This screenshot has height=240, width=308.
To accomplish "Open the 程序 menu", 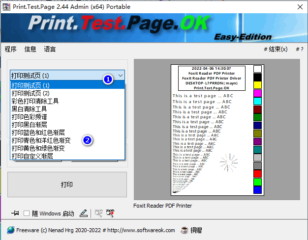I will [x=11, y=49].
